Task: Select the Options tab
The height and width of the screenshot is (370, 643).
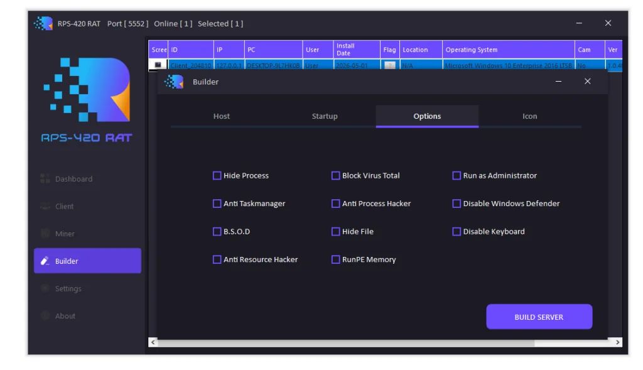Action: [x=427, y=116]
